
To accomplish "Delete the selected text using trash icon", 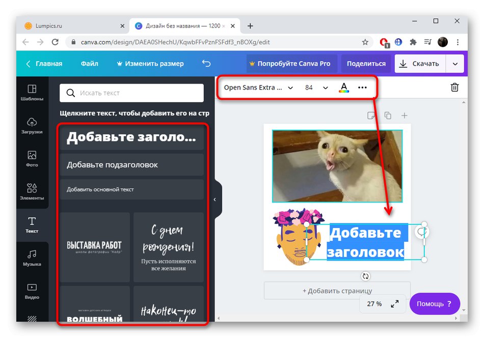I will 455,88.
